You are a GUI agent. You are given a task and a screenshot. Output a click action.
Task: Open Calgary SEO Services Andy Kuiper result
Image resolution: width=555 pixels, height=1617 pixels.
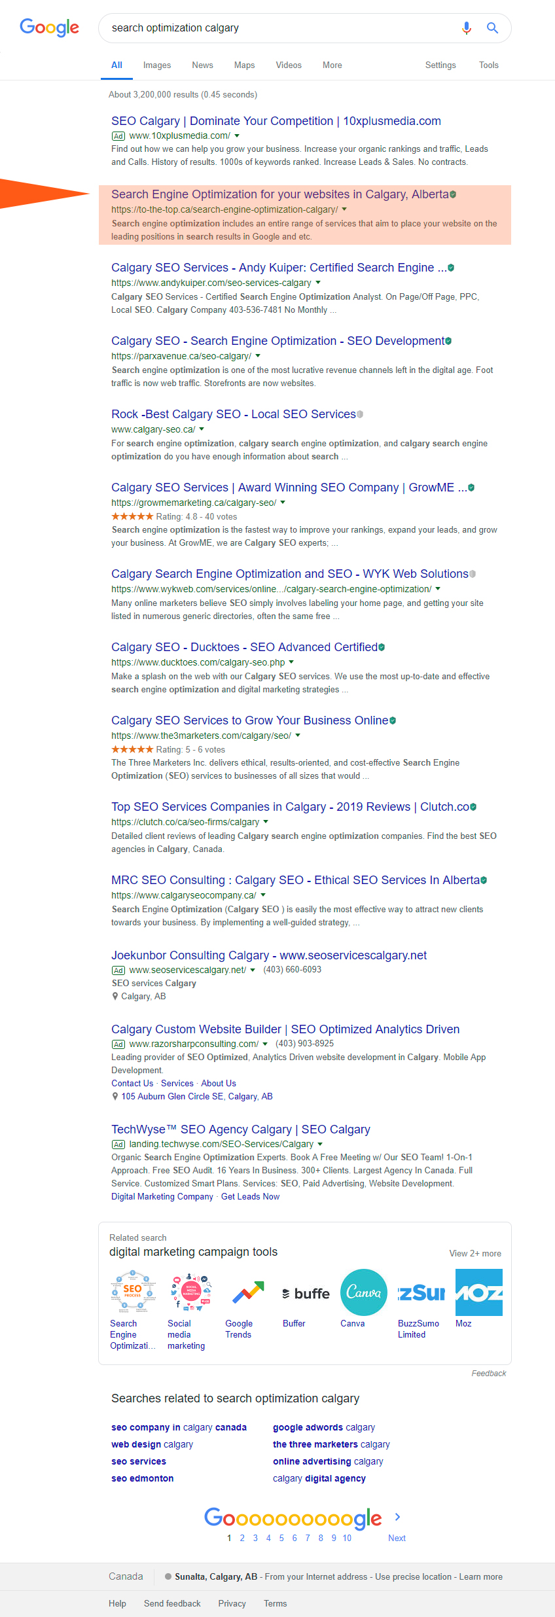279,268
